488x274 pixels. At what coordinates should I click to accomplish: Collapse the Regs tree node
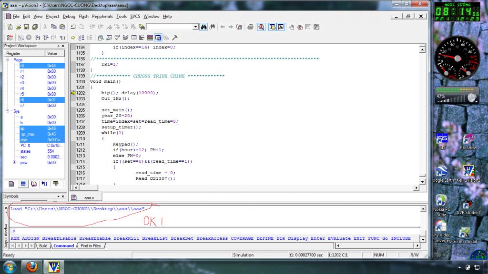pos(8,60)
